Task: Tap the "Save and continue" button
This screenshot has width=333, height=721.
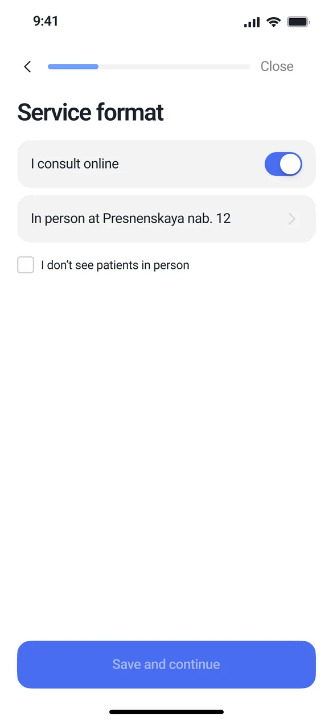Action: tap(166, 665)
